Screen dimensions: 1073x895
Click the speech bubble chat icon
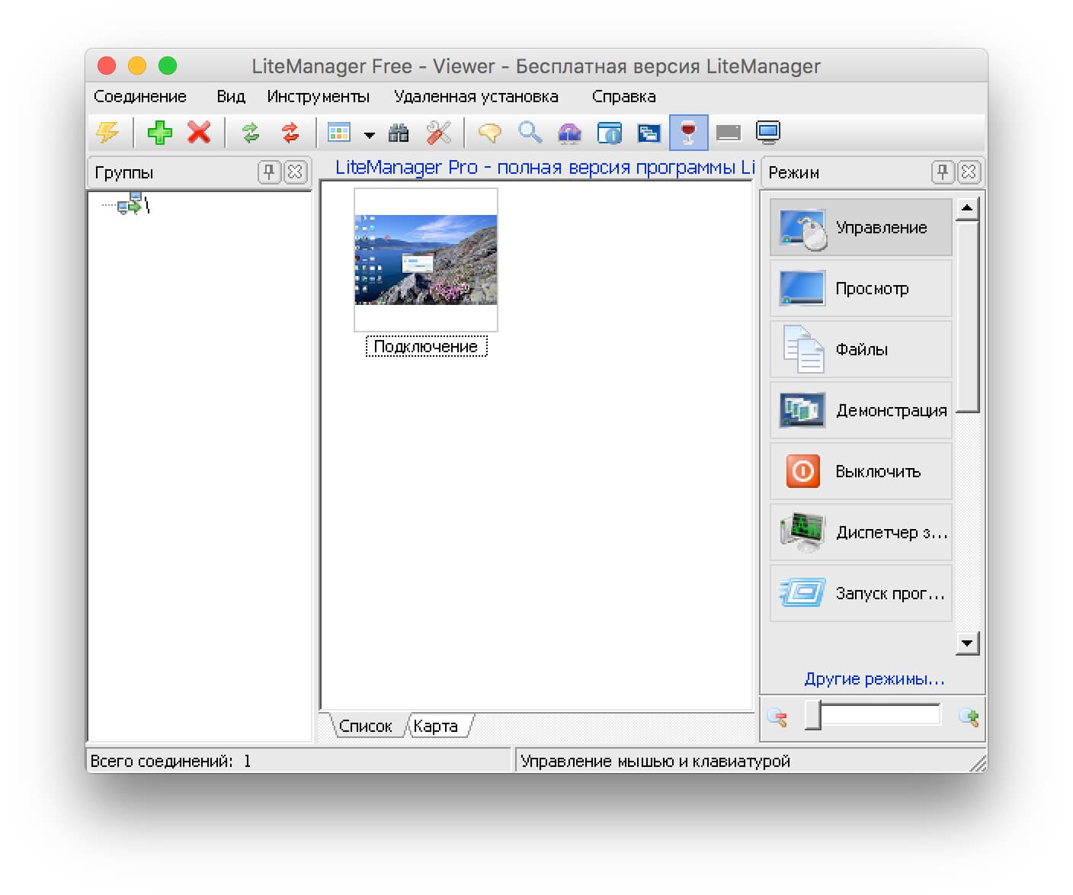489,133
